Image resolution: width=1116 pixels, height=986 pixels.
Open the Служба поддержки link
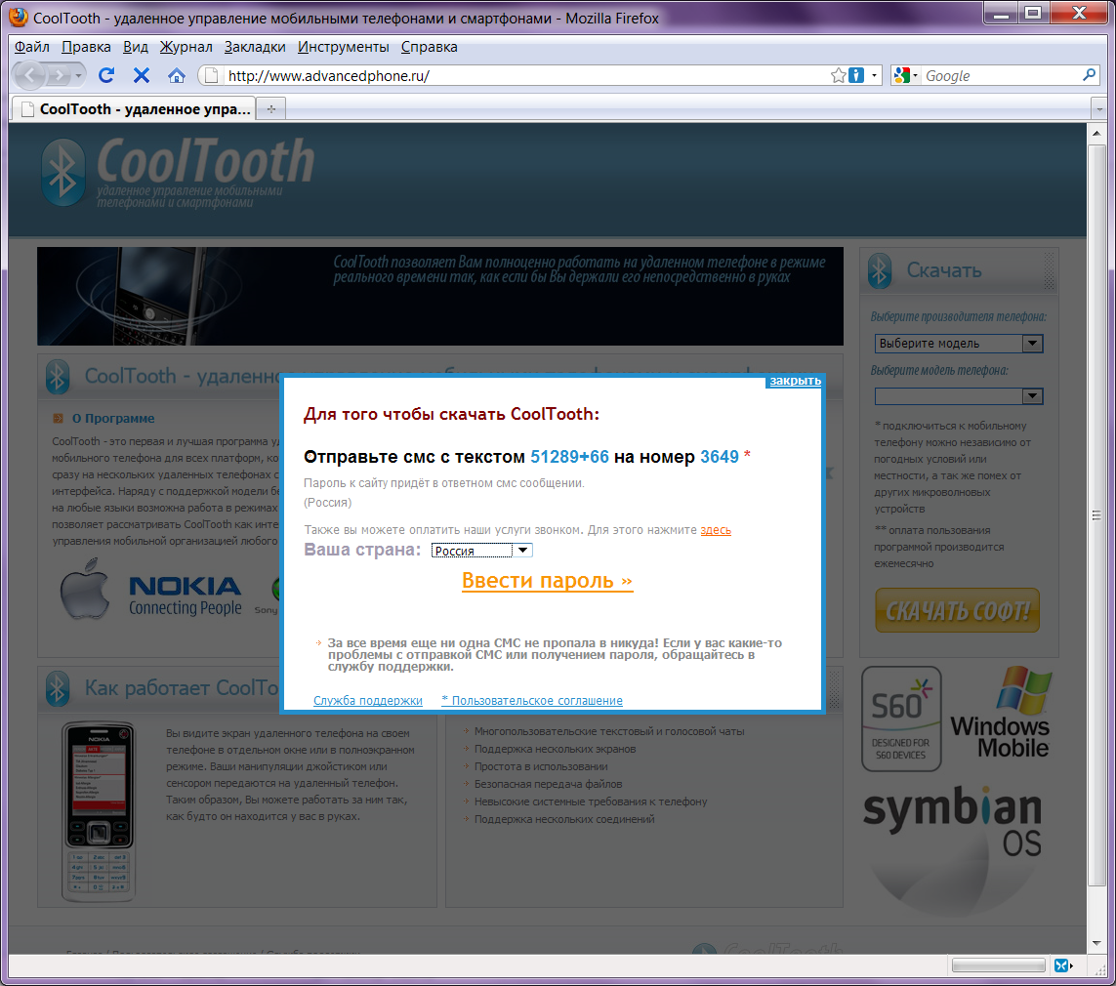(368, 701)
